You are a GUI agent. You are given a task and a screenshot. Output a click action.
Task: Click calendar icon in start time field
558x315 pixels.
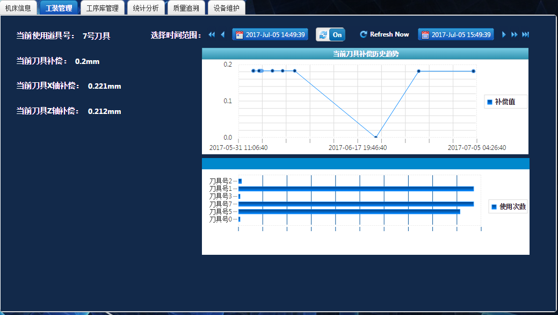(240, 34)
